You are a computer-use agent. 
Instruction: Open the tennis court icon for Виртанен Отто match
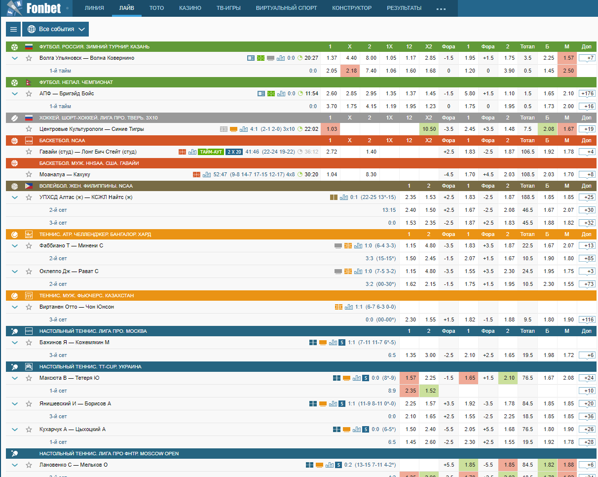pos(338,307)
